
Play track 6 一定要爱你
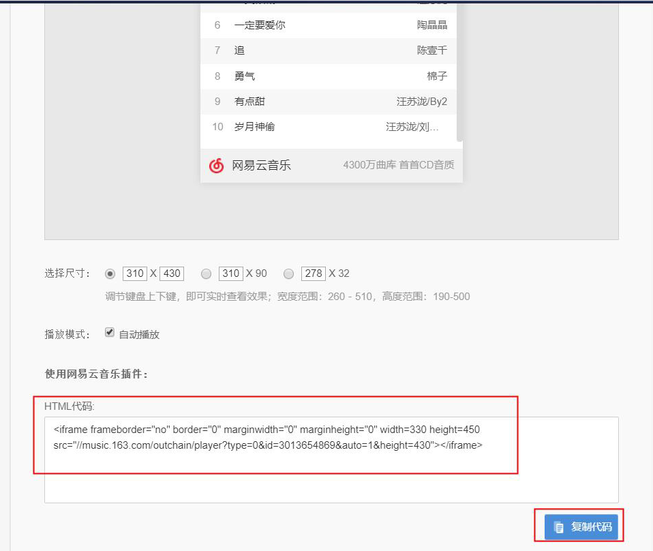[x=329, y=25]
